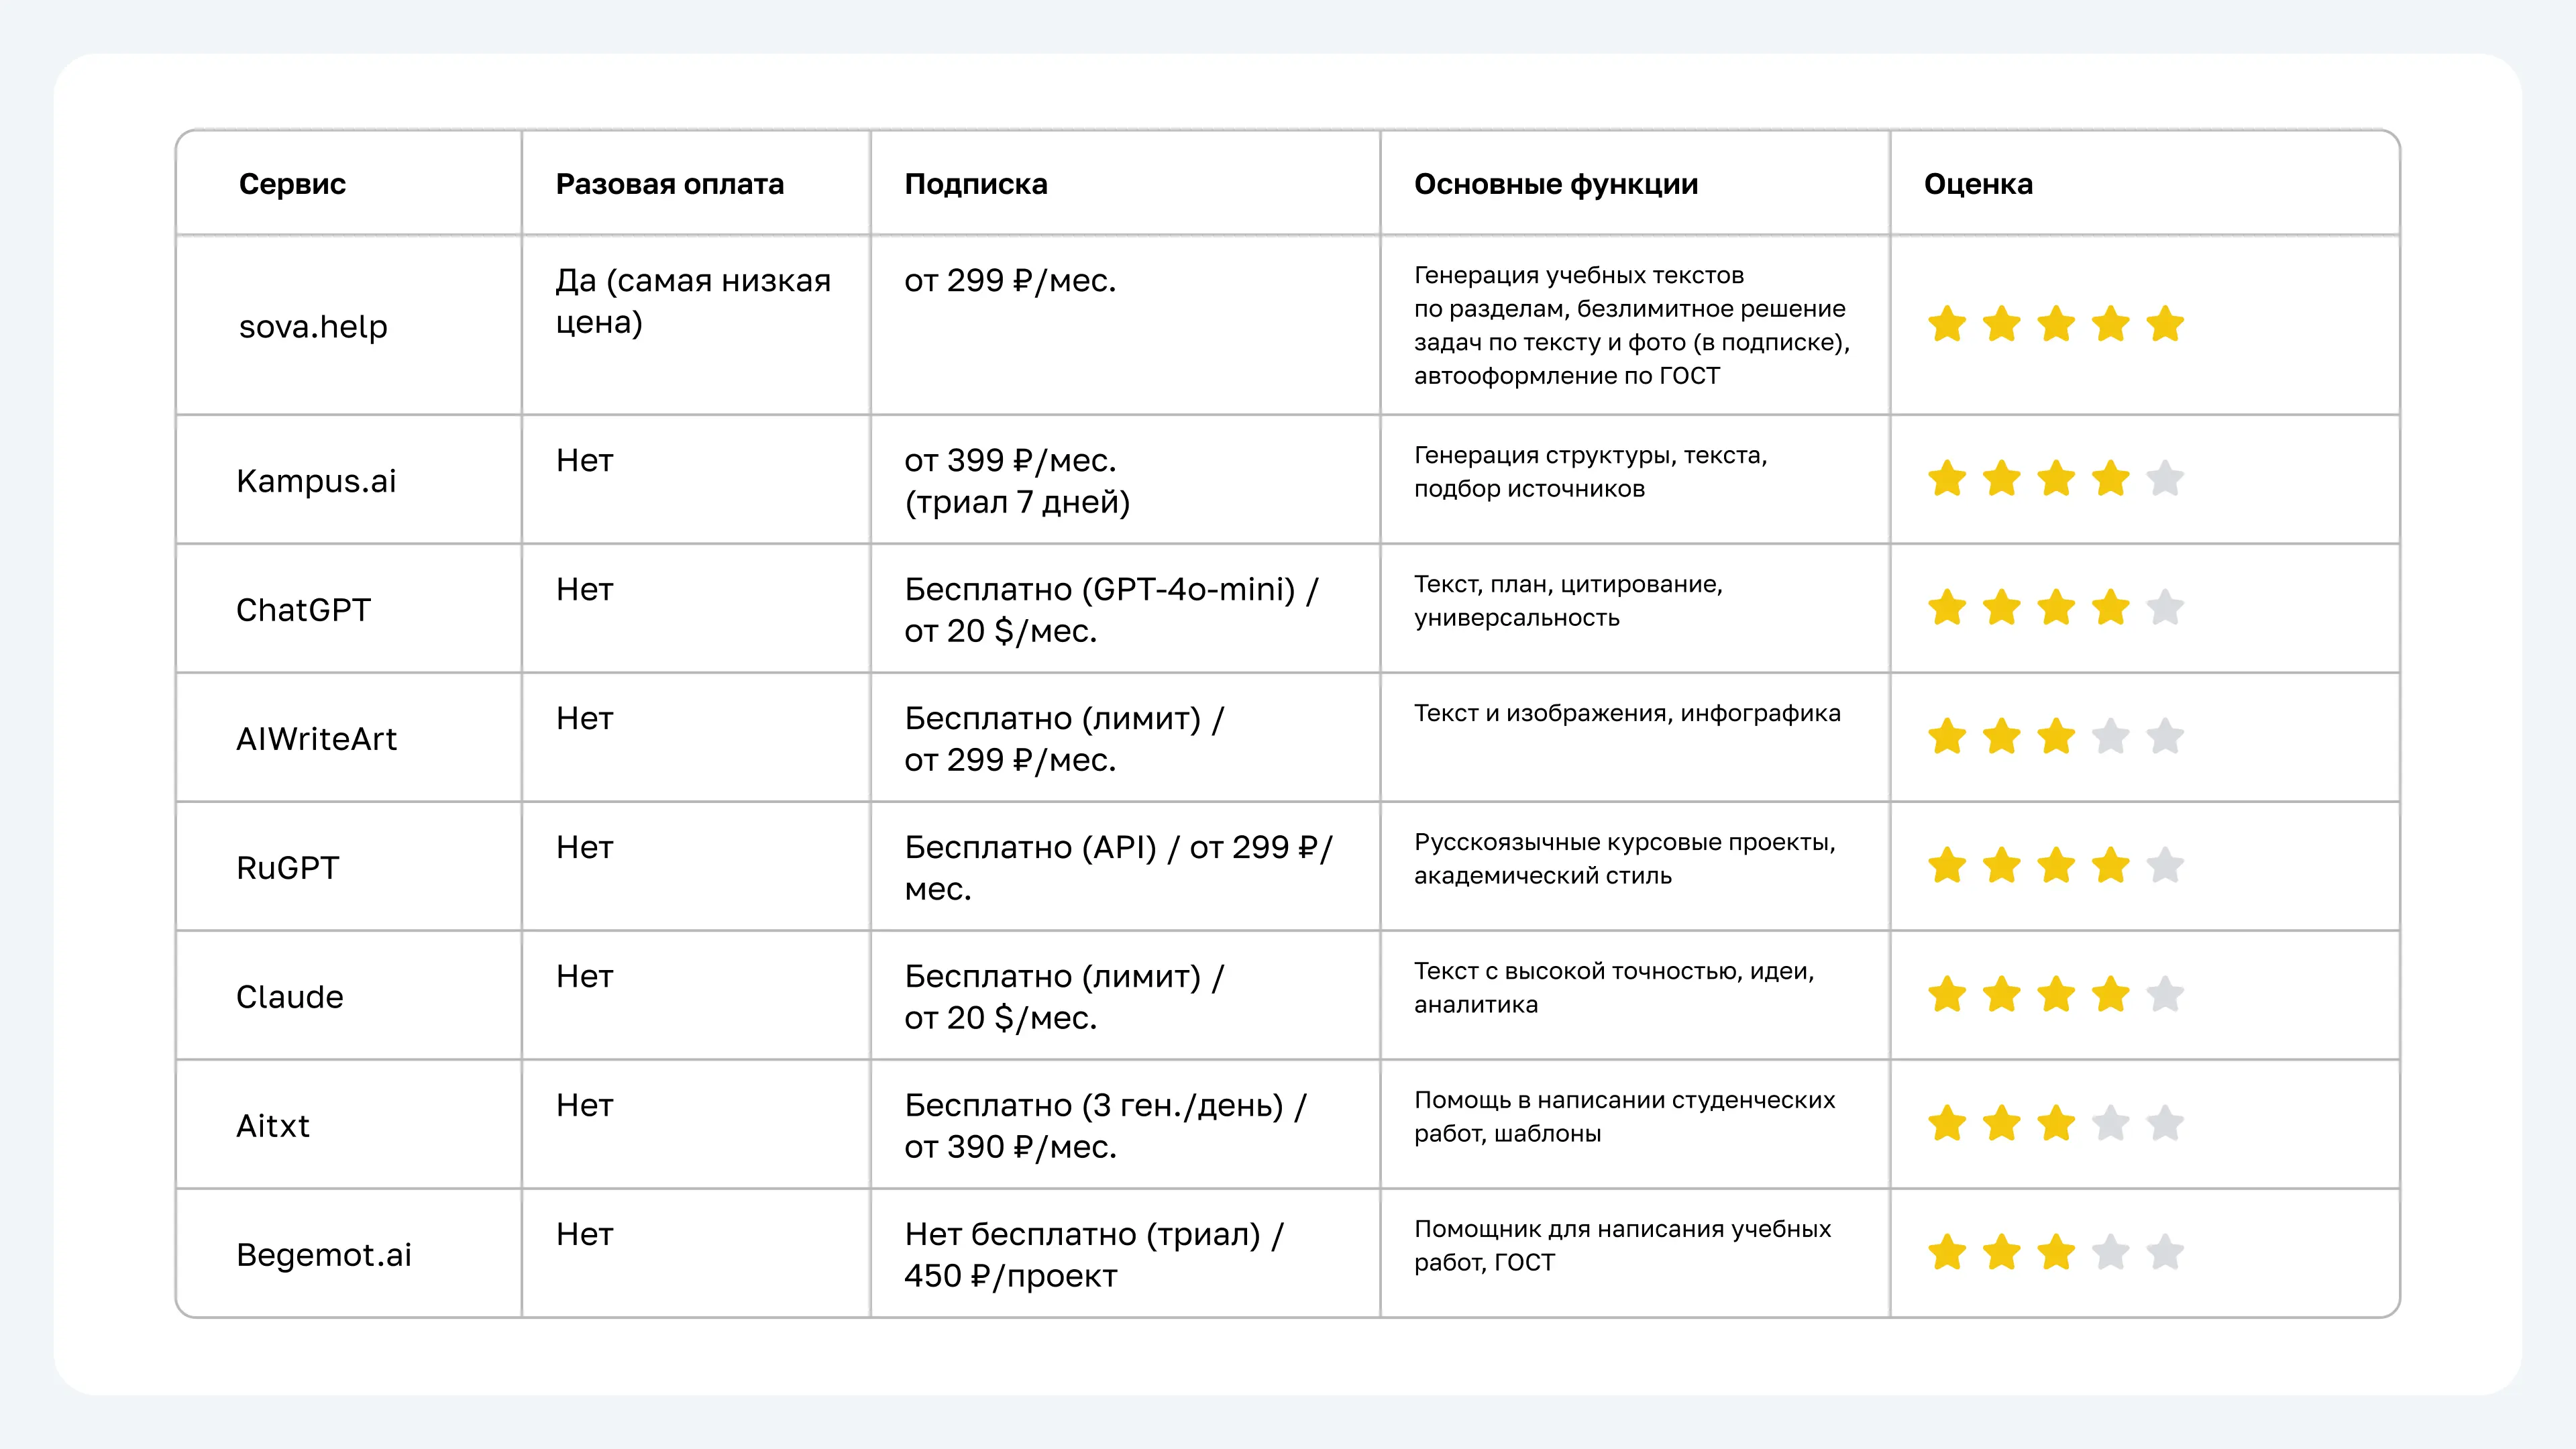Click the gray fifth star in Kampus.ai row
Image resolution: width=2576 pixels, height=1449 pixels.
click(2165, 478)
